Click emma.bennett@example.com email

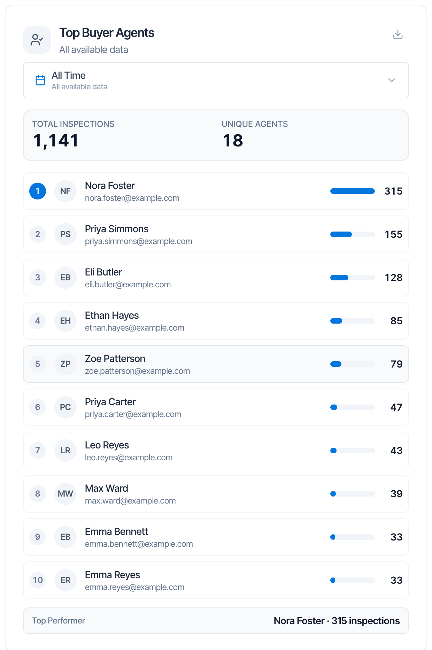[x=139, y=544]
